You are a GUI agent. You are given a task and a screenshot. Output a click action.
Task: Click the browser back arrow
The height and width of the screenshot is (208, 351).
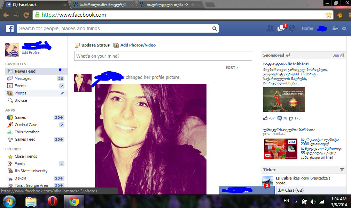[6, 15]
